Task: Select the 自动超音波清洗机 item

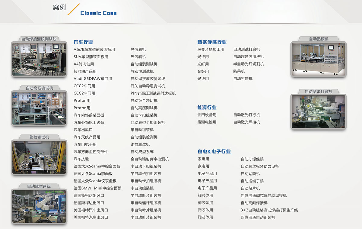Action: (x=248, y=57)
